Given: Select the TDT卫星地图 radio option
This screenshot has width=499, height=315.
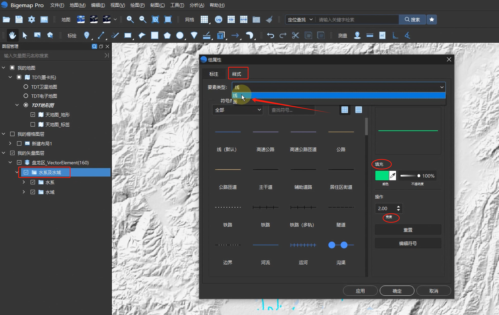Looking at the screenshot, I should click(x=26, y=87).
